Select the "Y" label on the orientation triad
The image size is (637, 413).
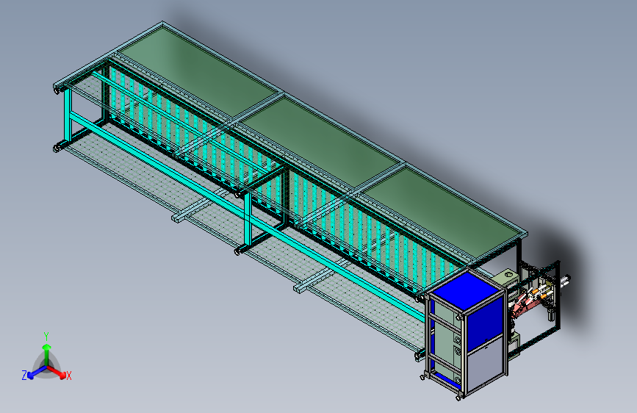pyautogui.click(x=46, y=337)
